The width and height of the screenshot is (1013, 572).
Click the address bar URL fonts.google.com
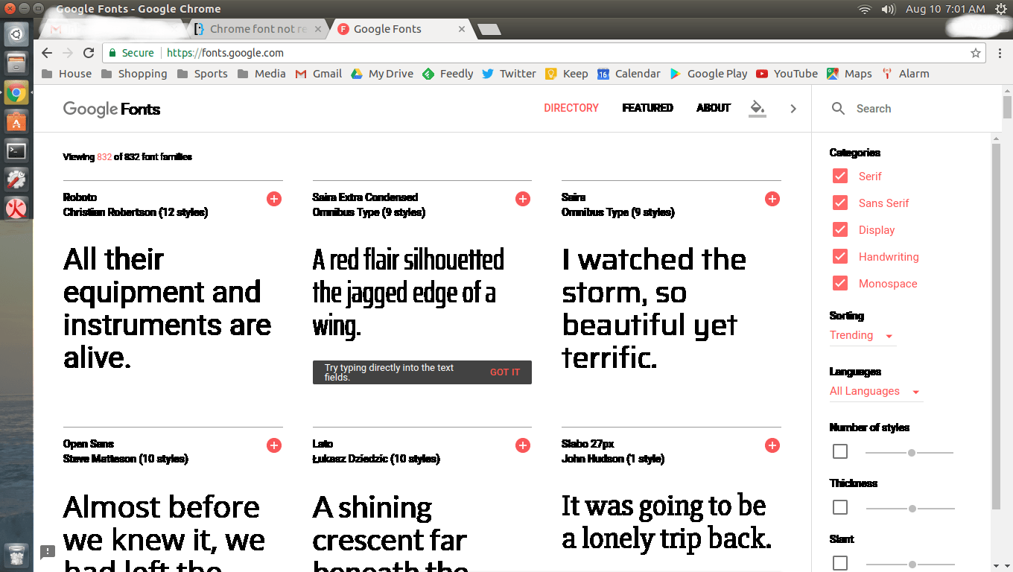(x=225, y=53)
